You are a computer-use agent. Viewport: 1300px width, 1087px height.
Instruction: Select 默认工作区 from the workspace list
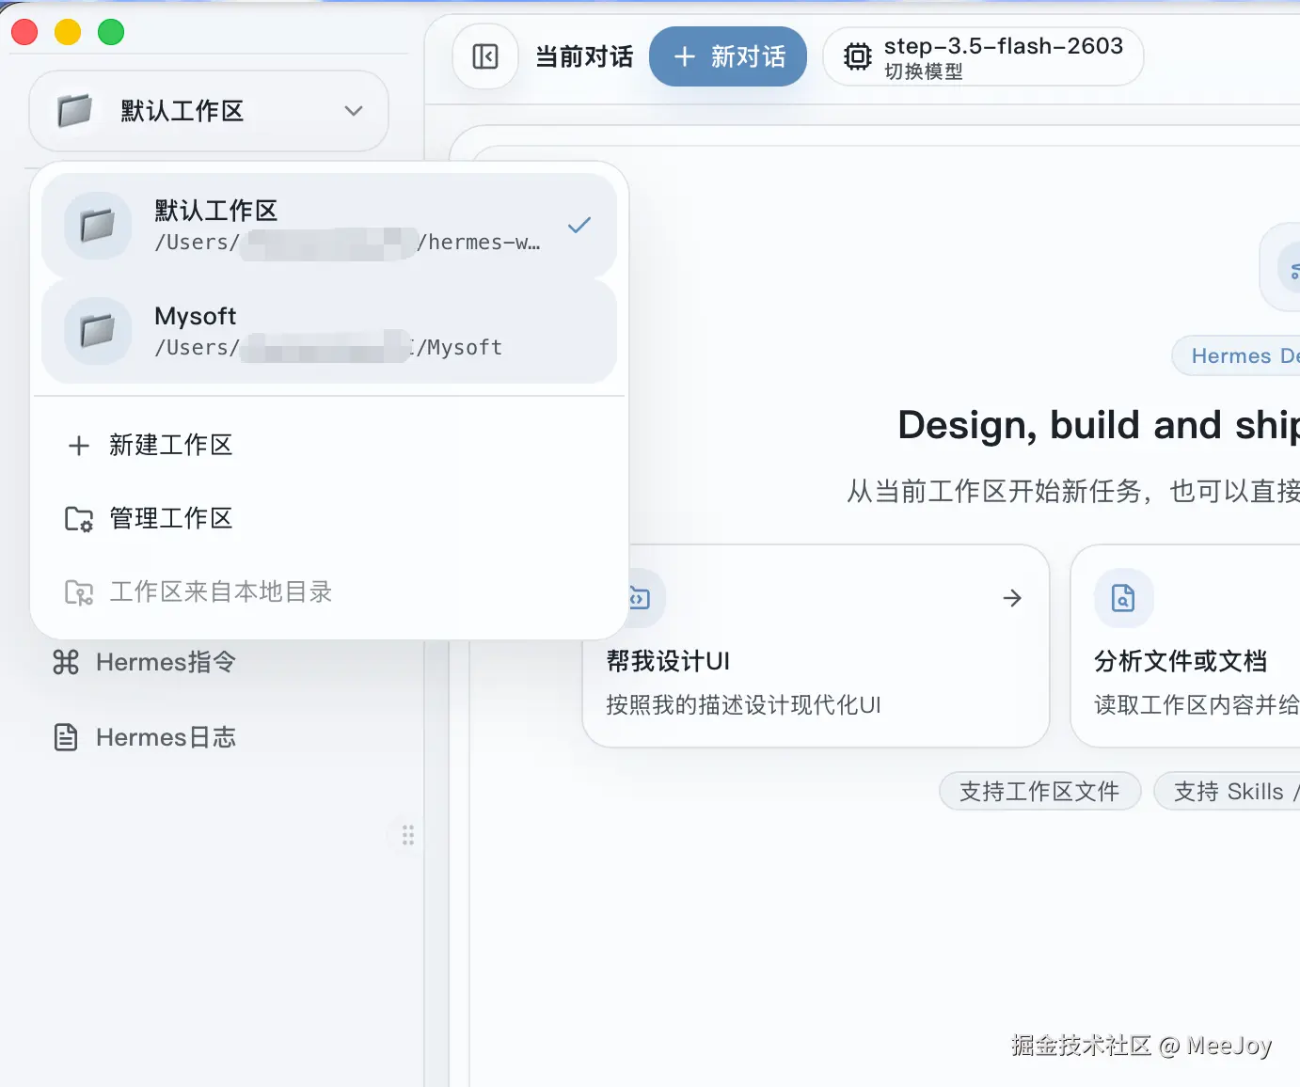pos(329,226)
